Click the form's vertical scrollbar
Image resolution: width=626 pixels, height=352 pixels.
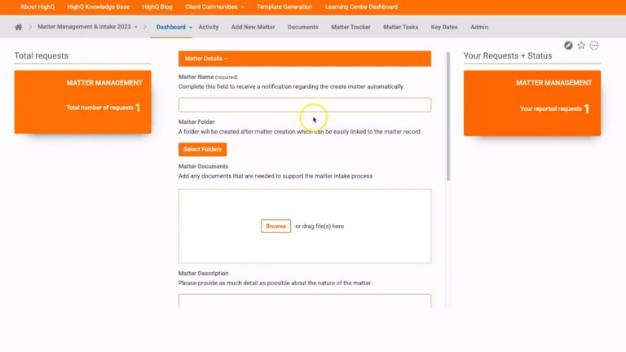click(447, 114)
